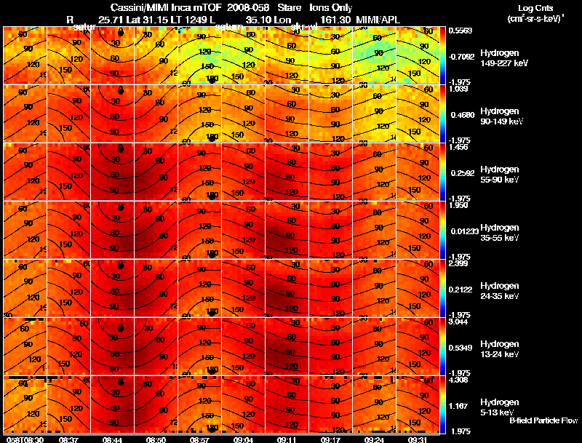The image size is (582, 443).
Task: Select the 'Hydrogen 24-35 keV' row label
Action: pos(500,291)
